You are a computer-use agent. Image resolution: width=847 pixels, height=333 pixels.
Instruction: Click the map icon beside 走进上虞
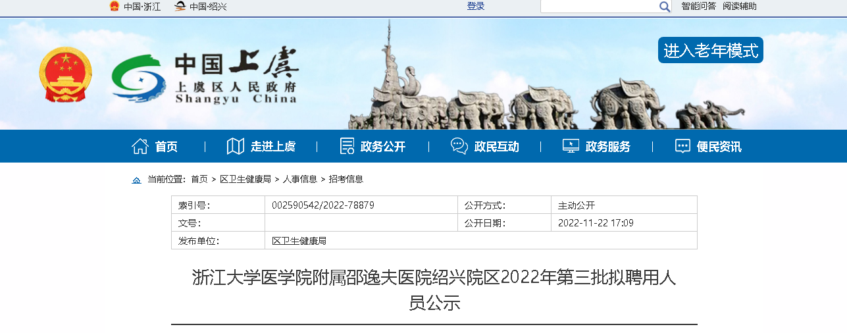(x=236, y=146)
